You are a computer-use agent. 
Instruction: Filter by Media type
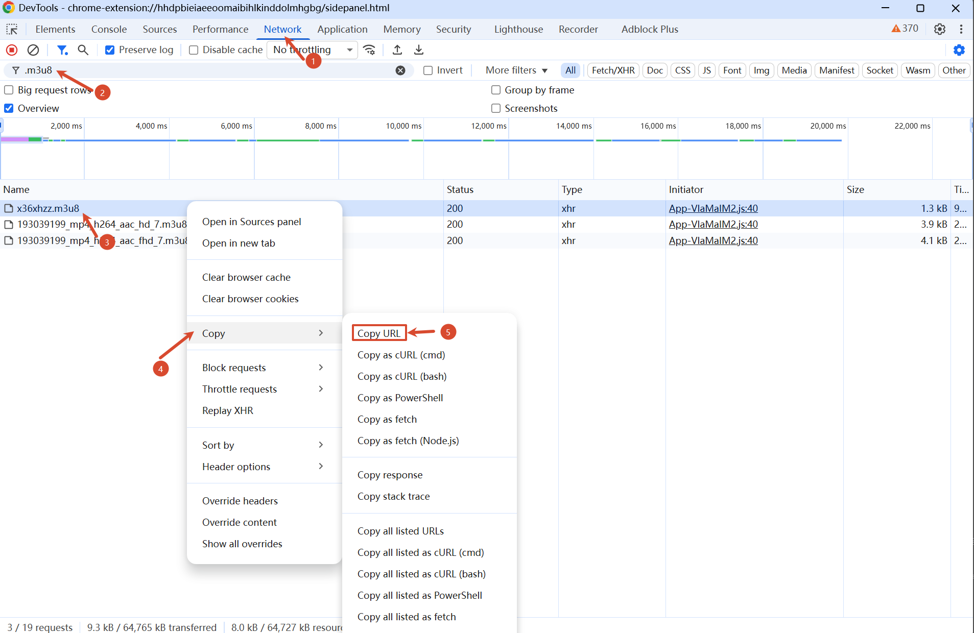794,70
